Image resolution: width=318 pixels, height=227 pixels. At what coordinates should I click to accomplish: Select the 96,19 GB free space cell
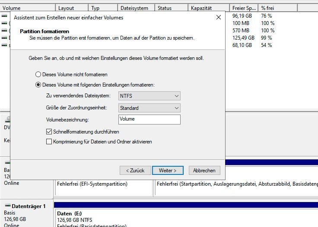(x=242, y=16)
